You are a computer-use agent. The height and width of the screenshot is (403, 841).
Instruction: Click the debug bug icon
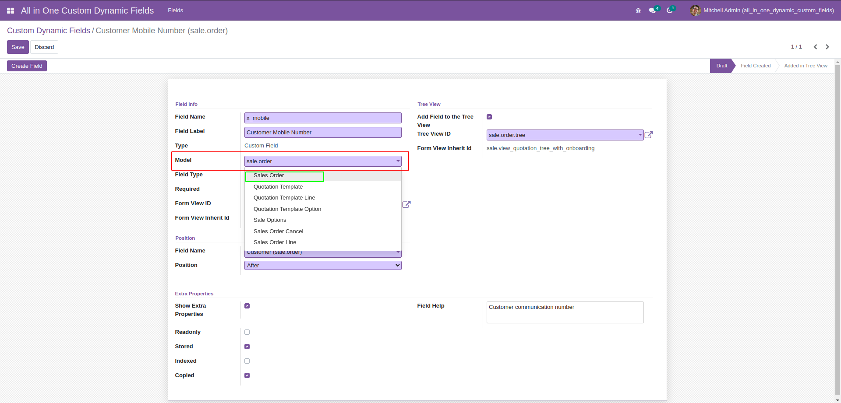(x=638, y=11)
